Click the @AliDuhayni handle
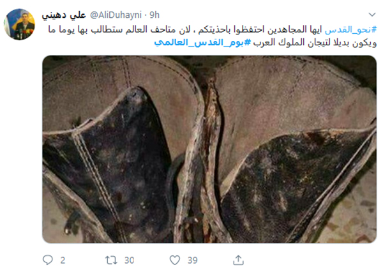This screenshot has width=383, height=272. pos(116,15)
